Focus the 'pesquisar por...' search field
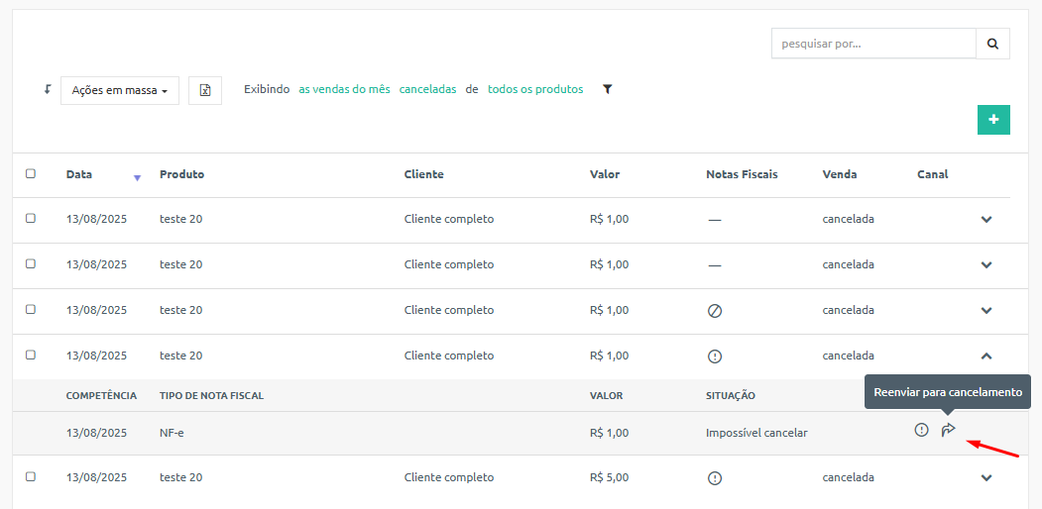The image size is (1042, 509). [x=873, y=44]
